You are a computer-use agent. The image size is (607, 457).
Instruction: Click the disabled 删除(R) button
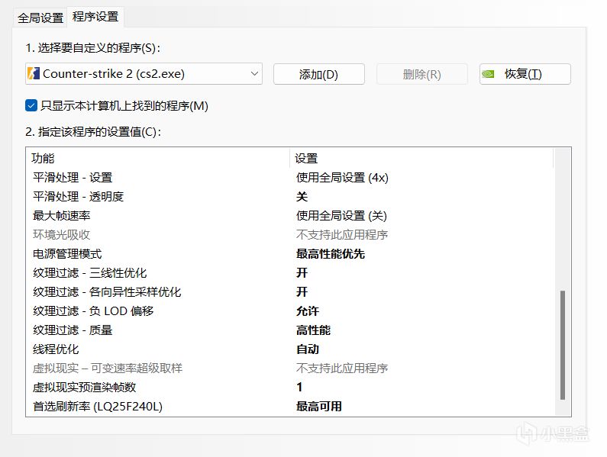(422, 74)
